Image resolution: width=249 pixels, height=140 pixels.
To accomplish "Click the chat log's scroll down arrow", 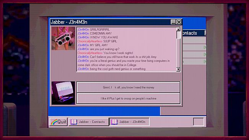I will click(x=178, y=69).
